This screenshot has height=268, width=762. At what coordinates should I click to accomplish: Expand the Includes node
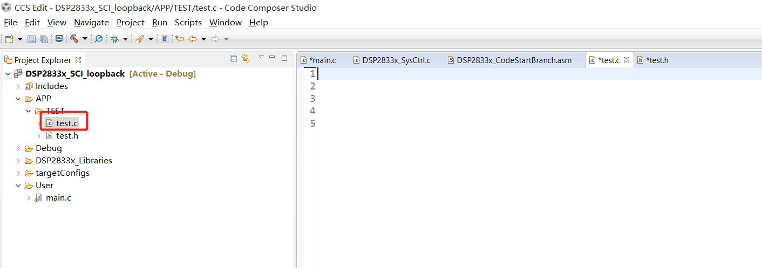[18, 86]
